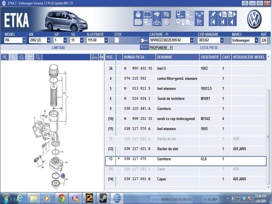Open the information icon with figure
The height and width of the screenshot is (204, 272).
[x=157, y=22]
